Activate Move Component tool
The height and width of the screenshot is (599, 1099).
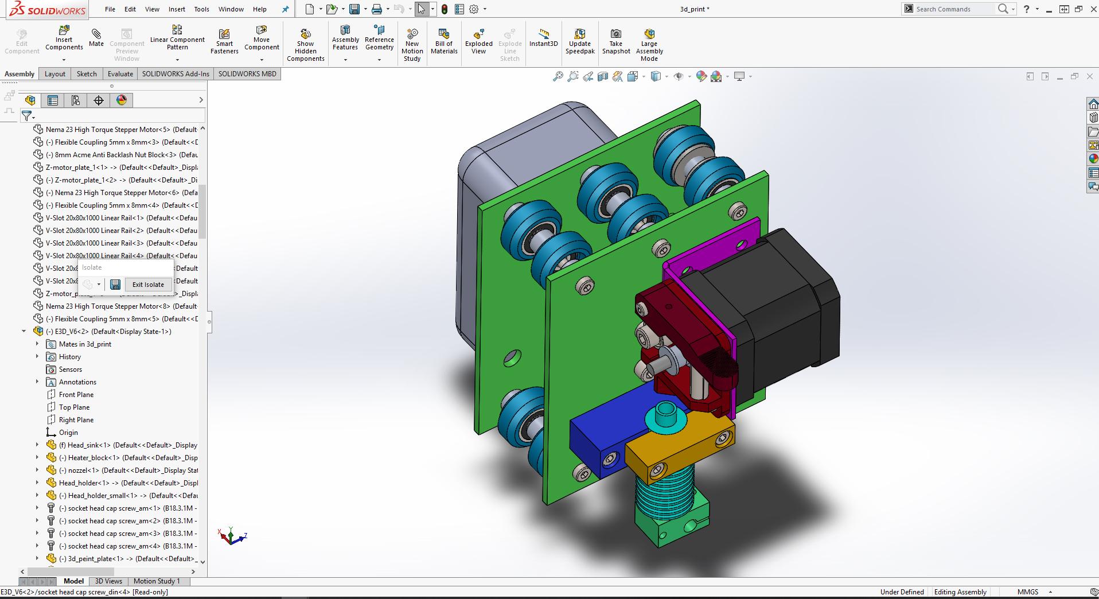click(262, 38)
